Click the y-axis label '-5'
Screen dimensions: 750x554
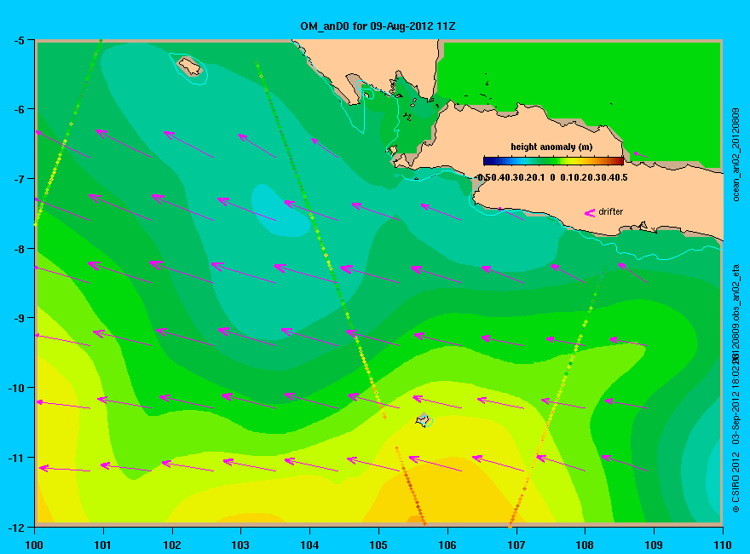click(18, 41)
